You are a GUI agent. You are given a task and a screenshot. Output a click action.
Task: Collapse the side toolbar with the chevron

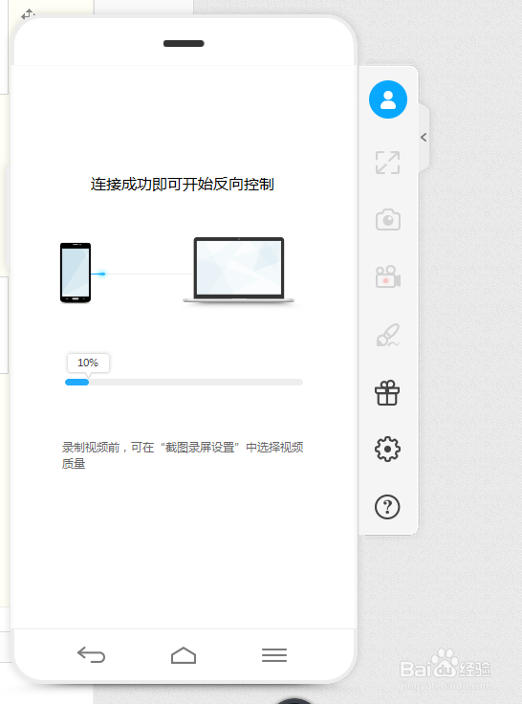(x=424, y=138)
